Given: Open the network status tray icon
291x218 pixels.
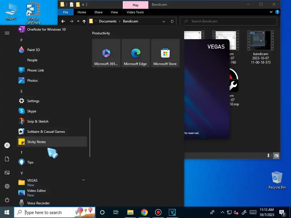Looking at the screenshot, I should (229, 212).
